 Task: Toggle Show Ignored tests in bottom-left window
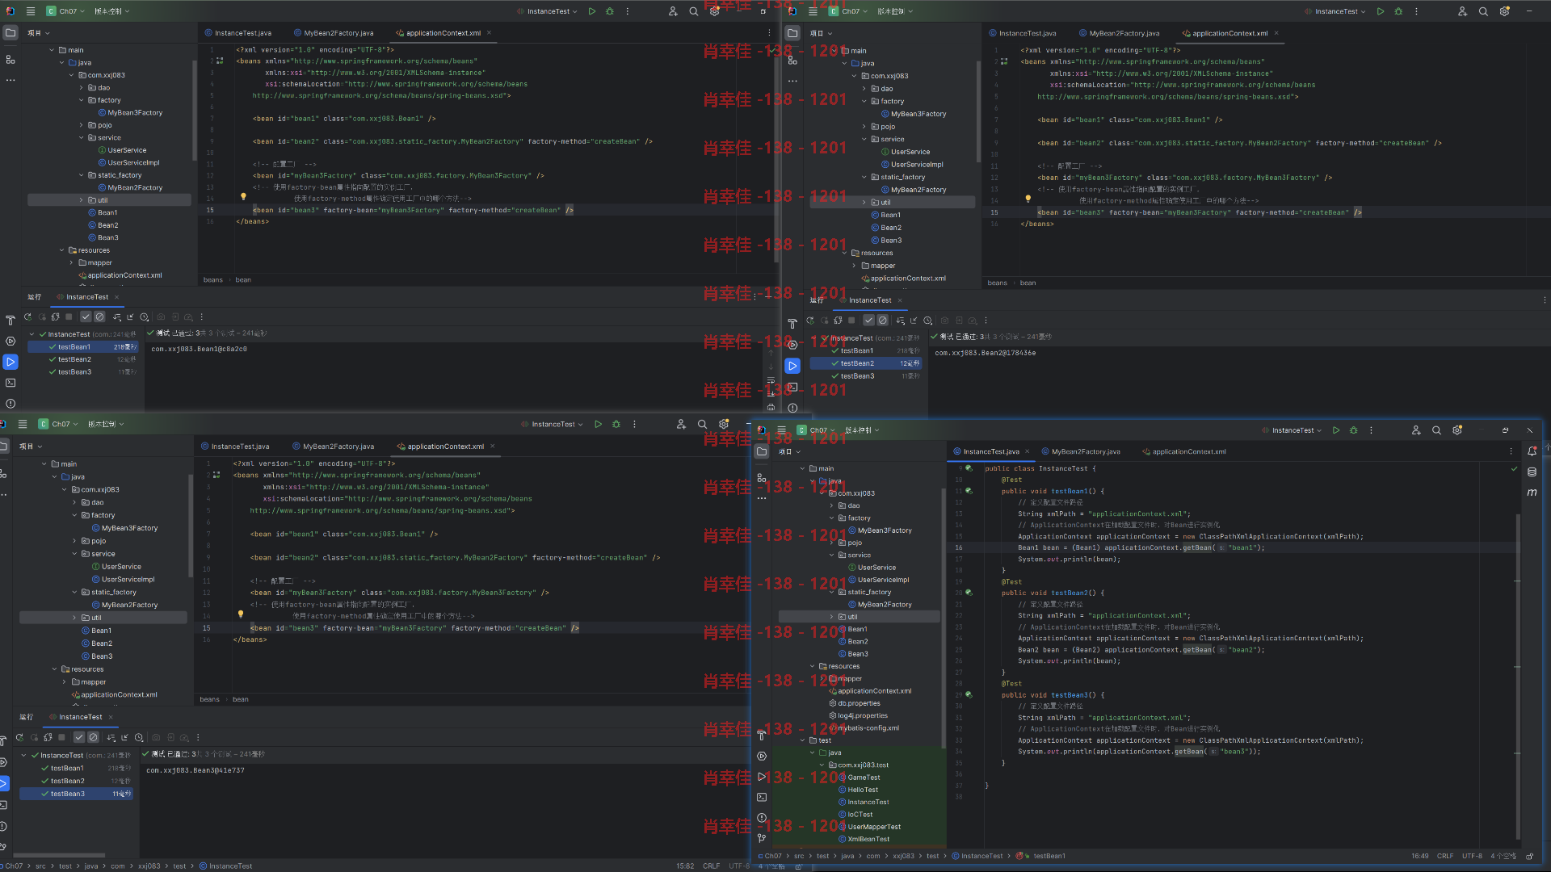[x=93, y=737]
